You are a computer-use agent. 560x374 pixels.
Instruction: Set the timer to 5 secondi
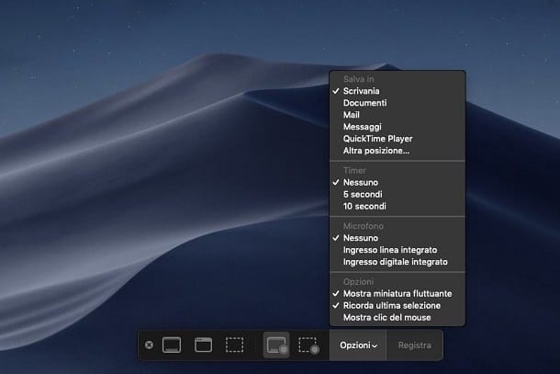398,194
